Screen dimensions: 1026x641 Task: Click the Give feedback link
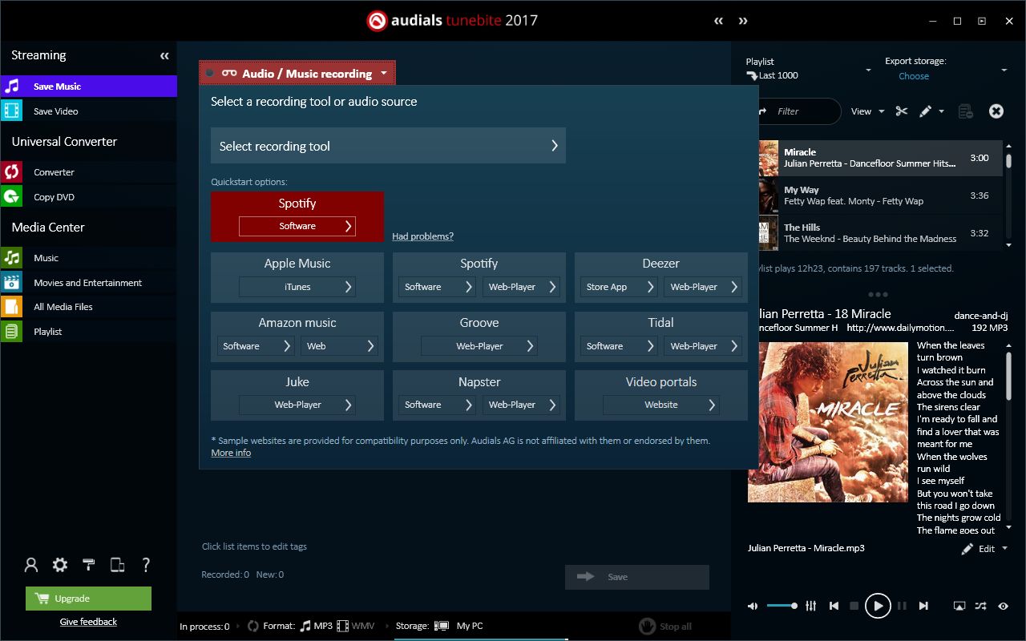click(x=88, y=622)
